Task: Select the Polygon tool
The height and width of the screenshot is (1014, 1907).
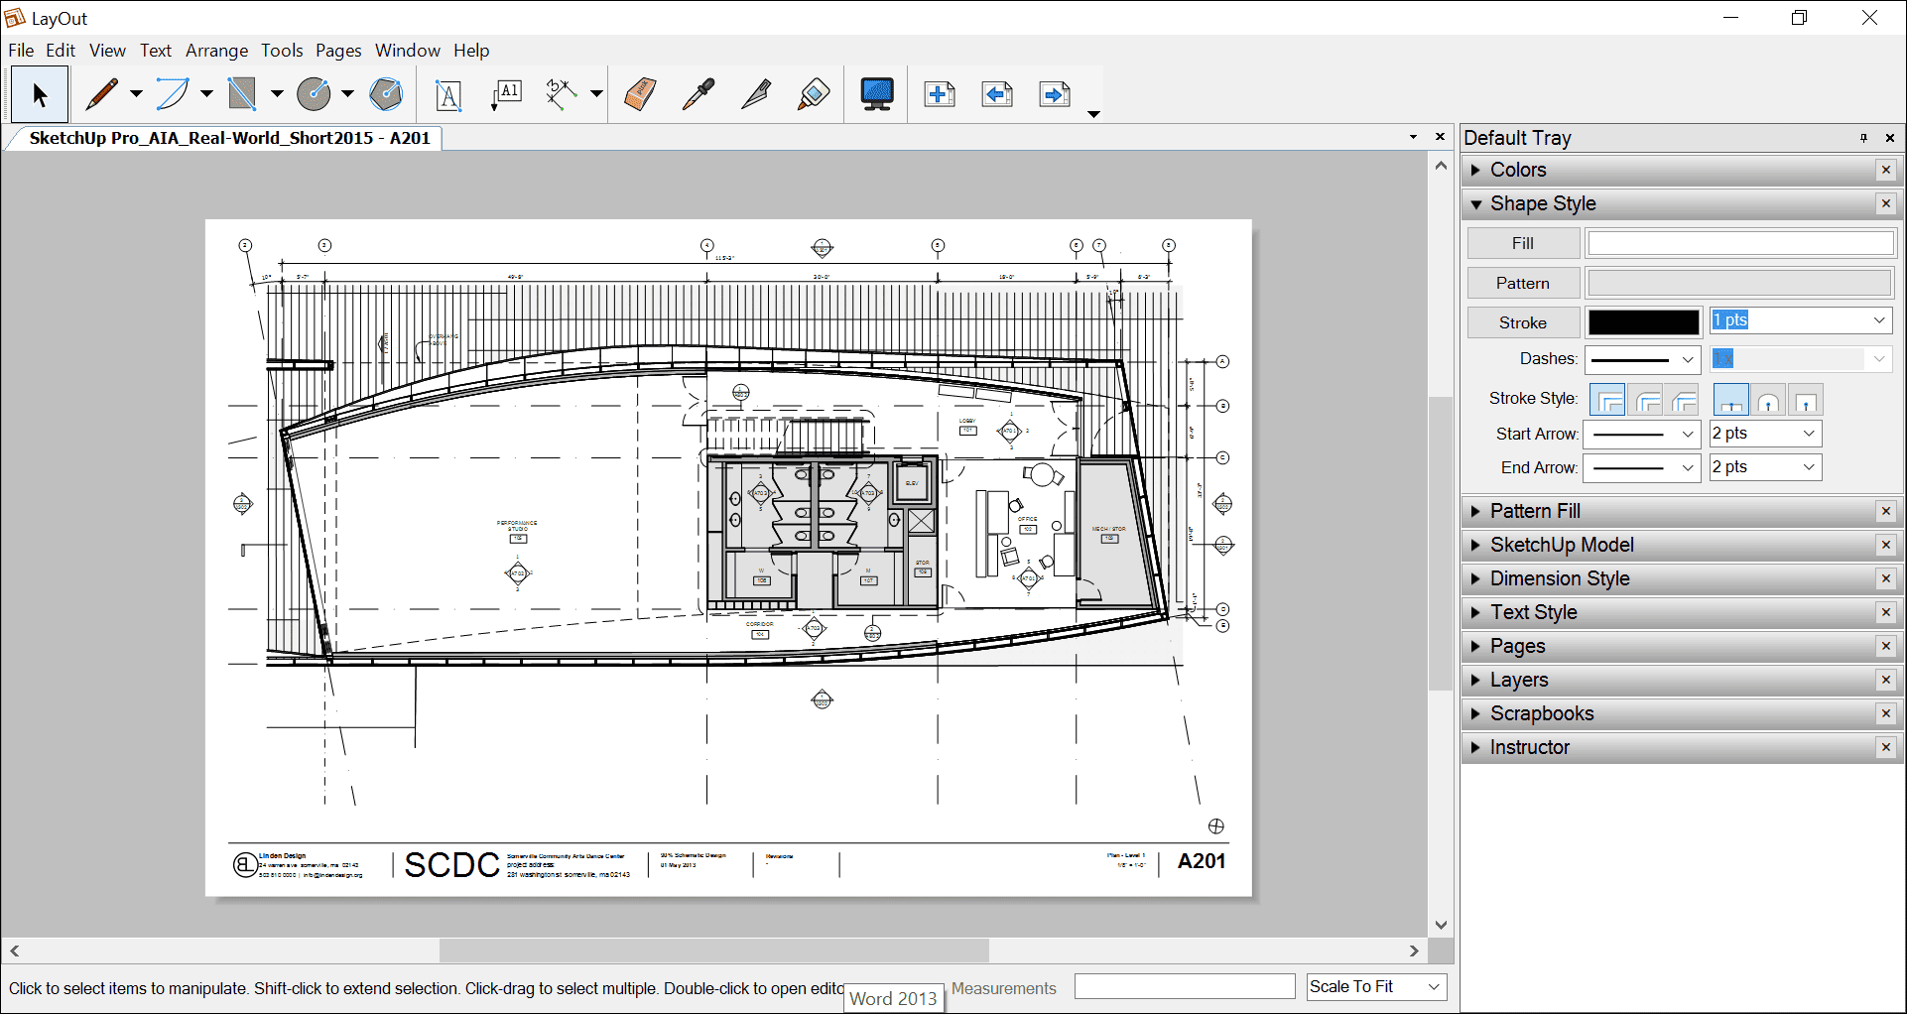Action: click(386, 94)
